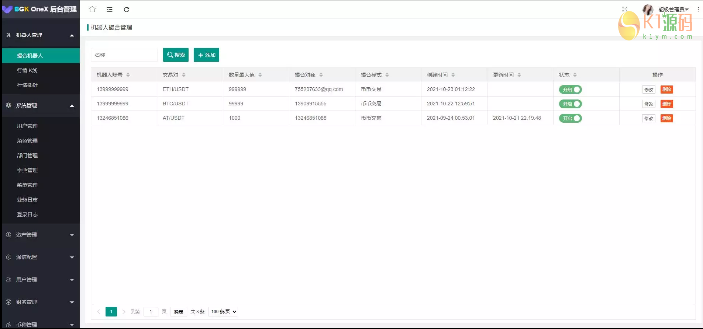Go to previous page arrow
703x329 pixels.
(x=99, y=312)
